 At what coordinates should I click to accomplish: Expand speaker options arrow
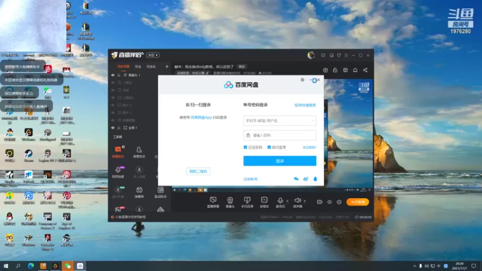tap(305, 201)
